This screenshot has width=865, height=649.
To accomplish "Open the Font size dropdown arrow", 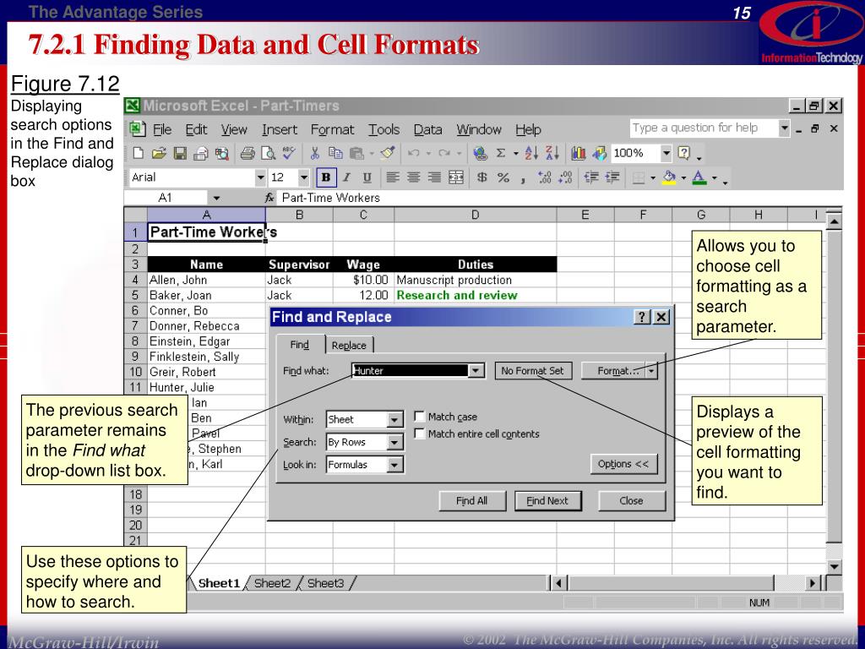I will (x=303, y=177).
